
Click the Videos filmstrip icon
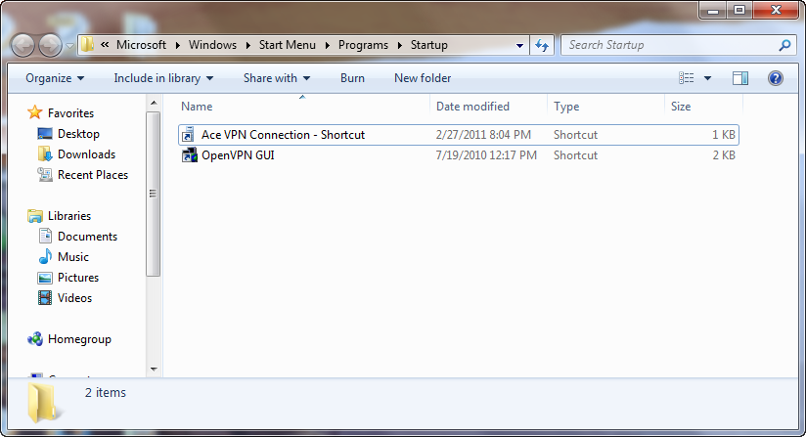click(45, 298)
